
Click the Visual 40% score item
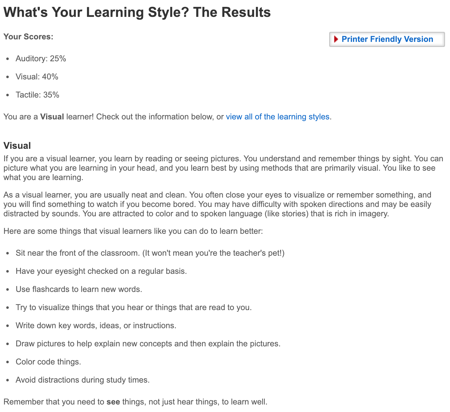(37, 77)
